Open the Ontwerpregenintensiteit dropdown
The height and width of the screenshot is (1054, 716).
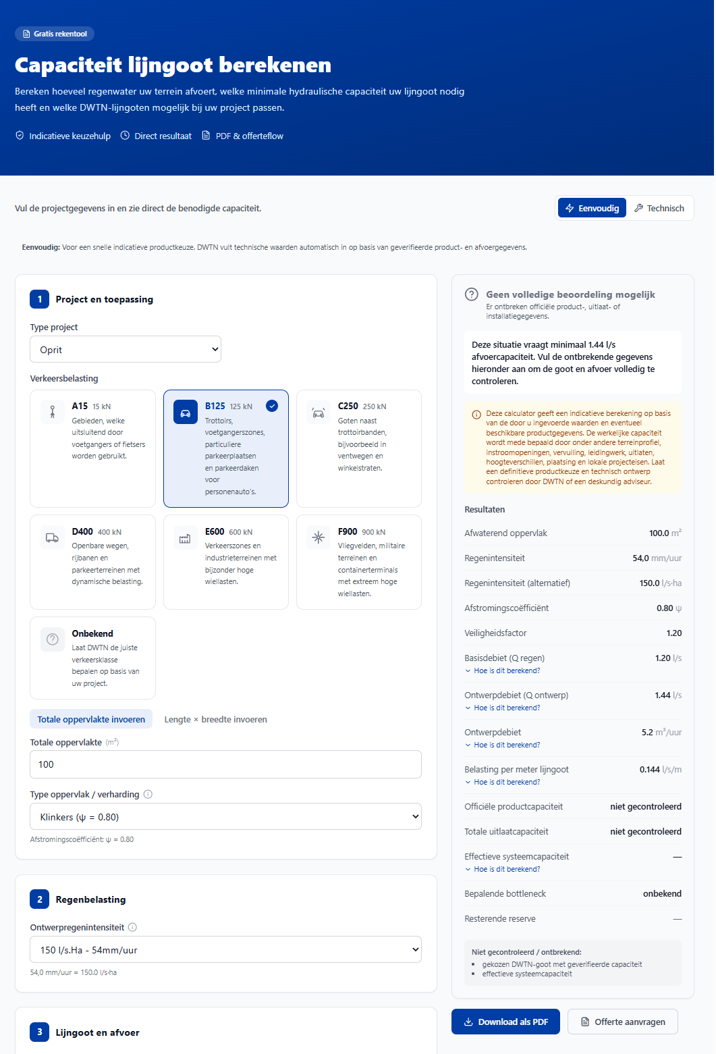coord(226,949)
